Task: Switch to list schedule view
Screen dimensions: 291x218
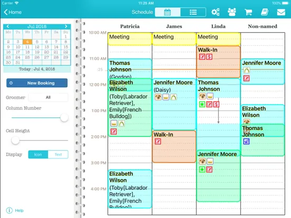Action: tap(193, 12)
